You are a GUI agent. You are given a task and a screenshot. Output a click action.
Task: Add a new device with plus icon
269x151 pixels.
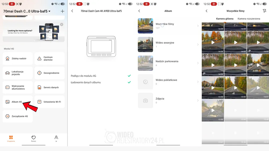tap(62, 11)
